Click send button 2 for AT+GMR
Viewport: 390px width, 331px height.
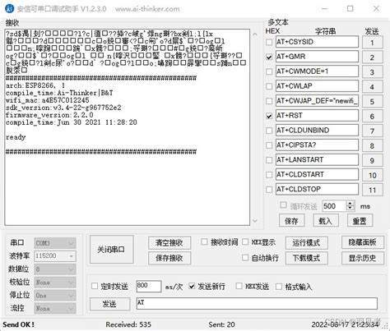click(372, 57)
